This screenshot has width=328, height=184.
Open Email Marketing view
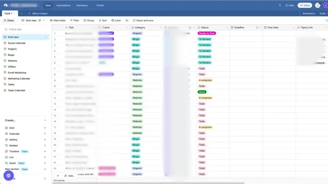click(x=17, y=73)
